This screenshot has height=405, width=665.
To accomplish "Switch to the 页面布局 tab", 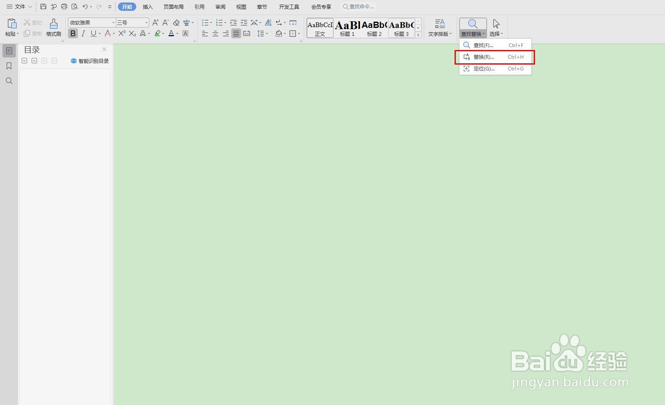I will coord(174,7).
